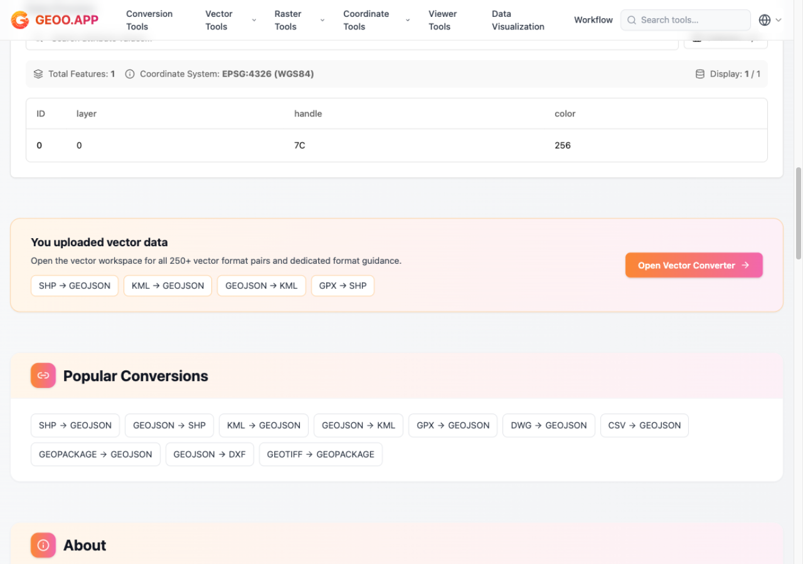The height and width of the screenshot is (564, 803).
Task: Click the Open Vector Converter button
Action: pos(694,265)
